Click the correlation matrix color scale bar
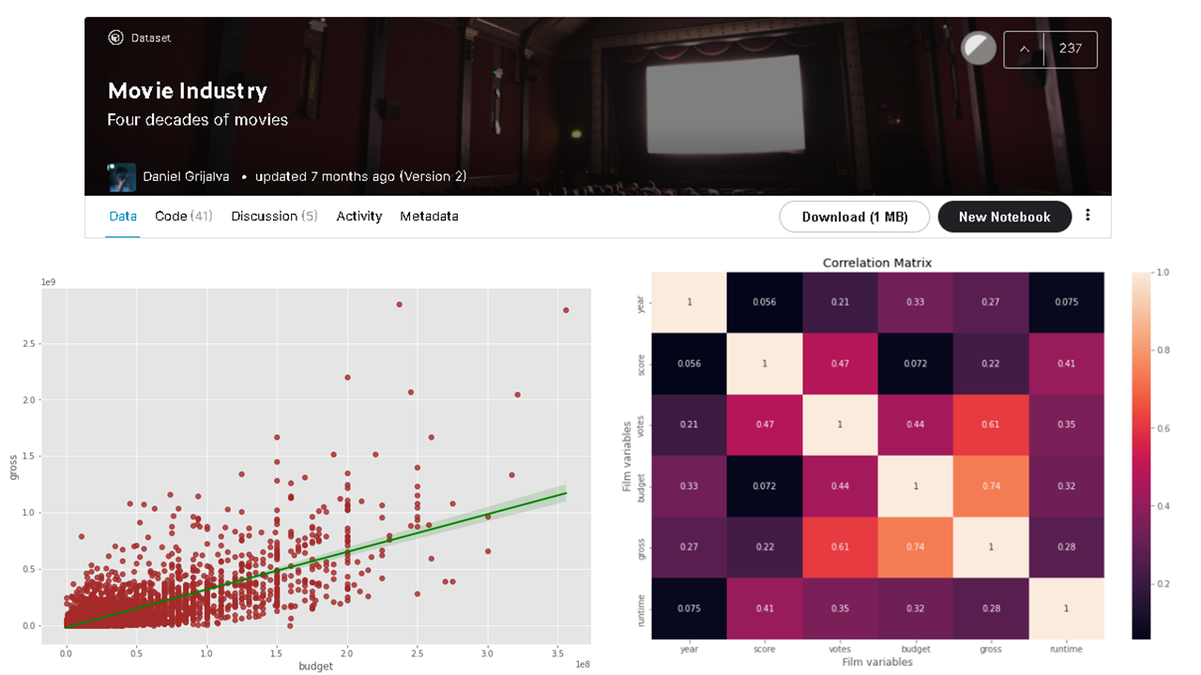The image size is (1201, 675). coord(1140,456)
